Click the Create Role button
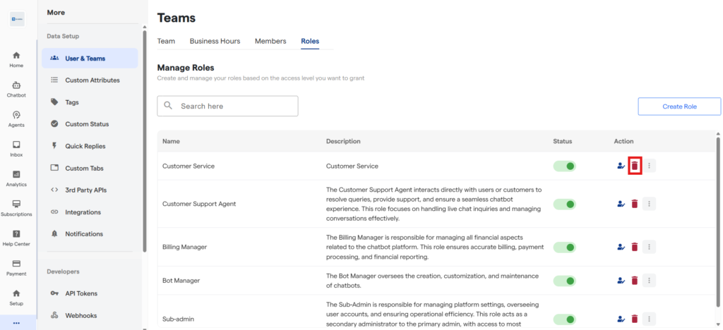This screenshot has width=723, height=330. (679, 106)
